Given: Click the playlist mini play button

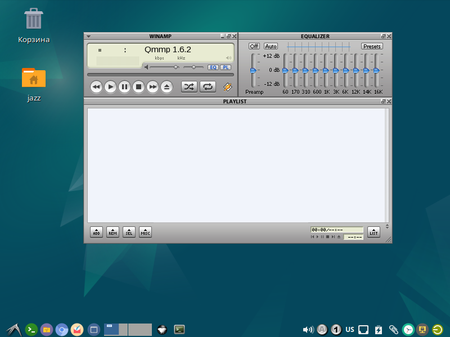Looking at the screenshot, I should 317,236.
